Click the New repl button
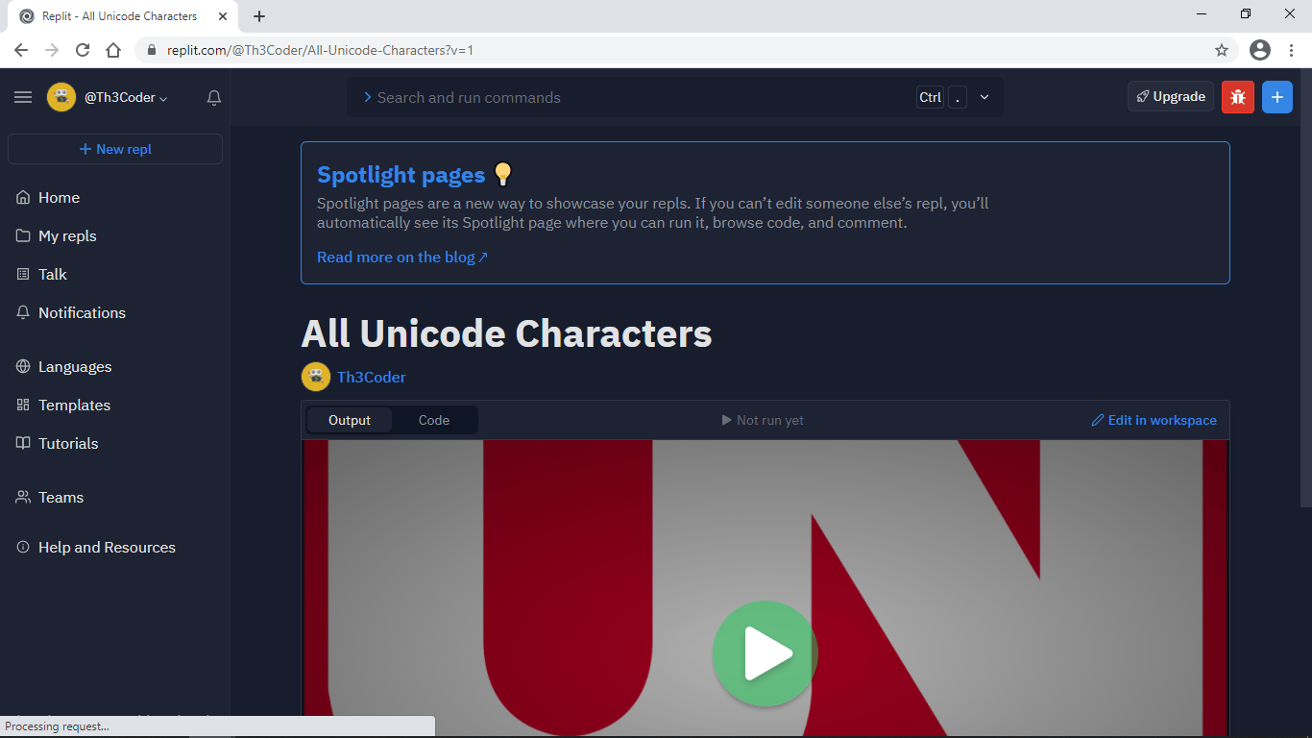Image resolution: width=1312 pixels, height=738 pixels. (x=115, y=149)
